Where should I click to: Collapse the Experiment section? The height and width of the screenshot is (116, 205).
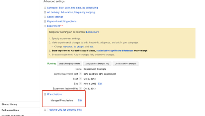click(x=45, y=26)
